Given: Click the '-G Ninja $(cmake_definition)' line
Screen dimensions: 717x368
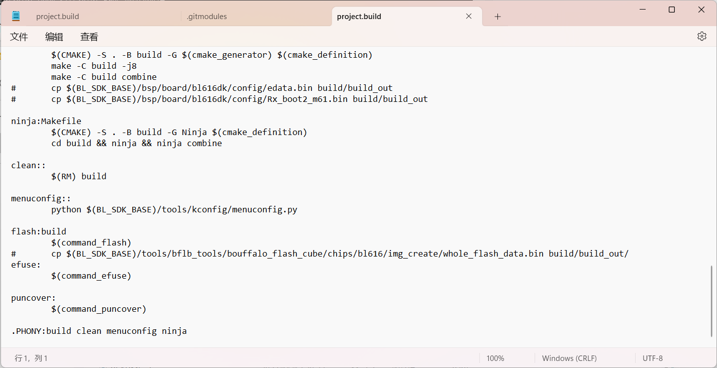Looking at the screenshot, I should 179,132.
